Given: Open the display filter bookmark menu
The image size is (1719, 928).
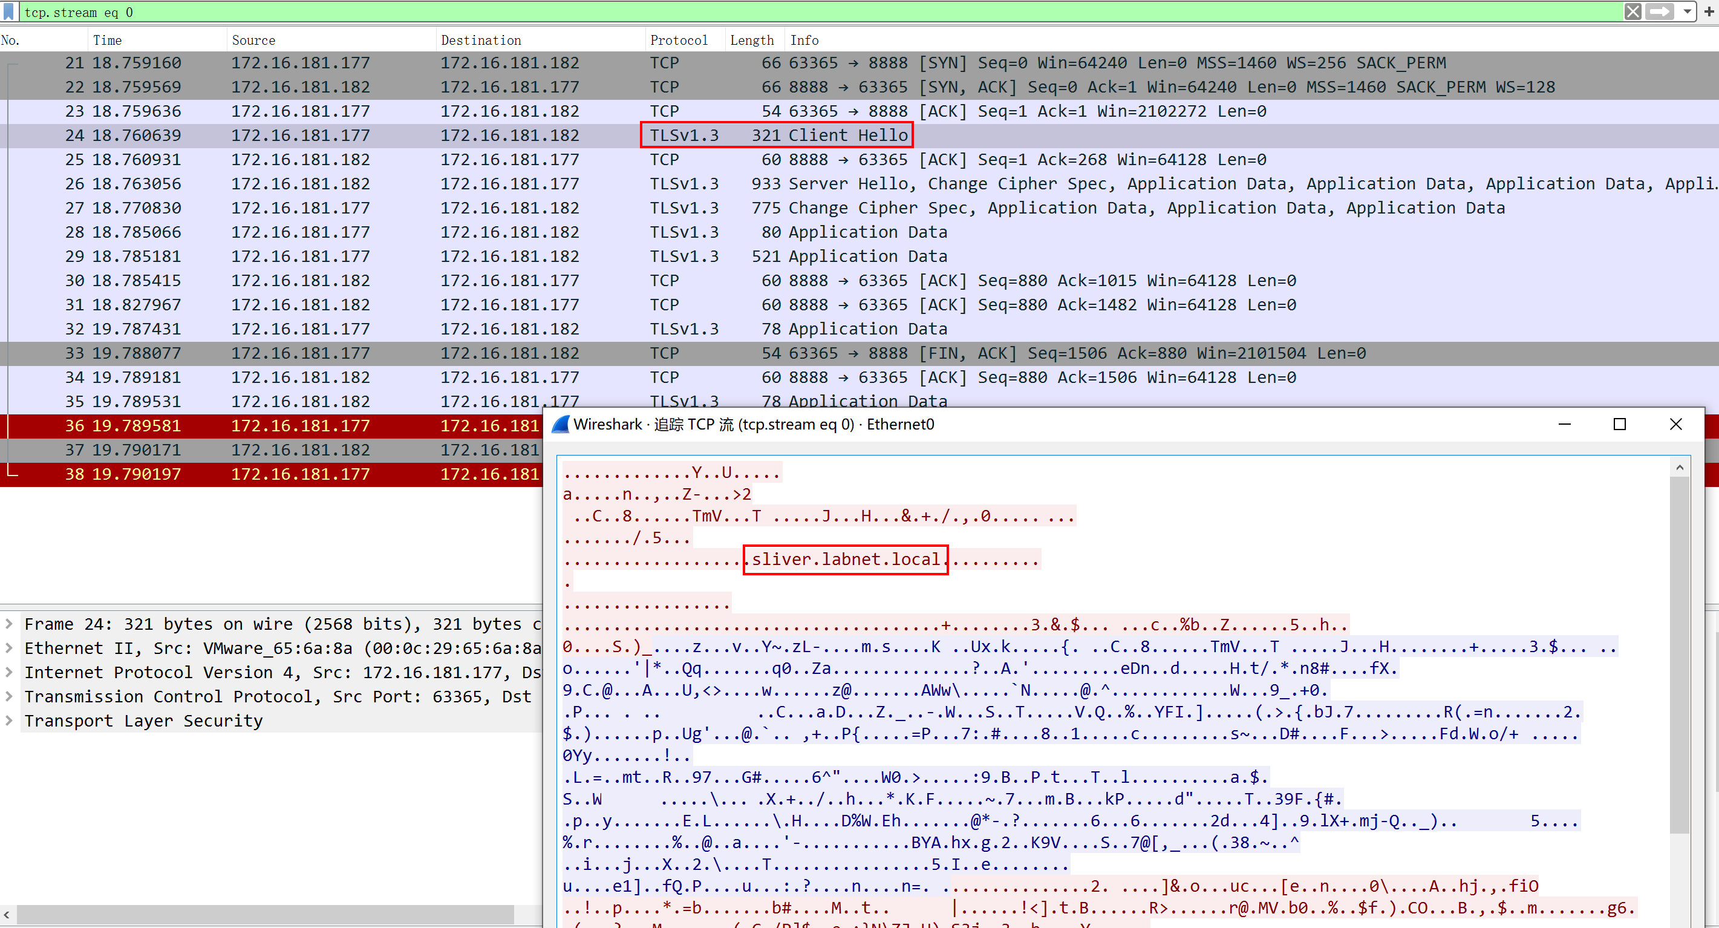Looking at the screenshot, I should (x=8, y=11).
